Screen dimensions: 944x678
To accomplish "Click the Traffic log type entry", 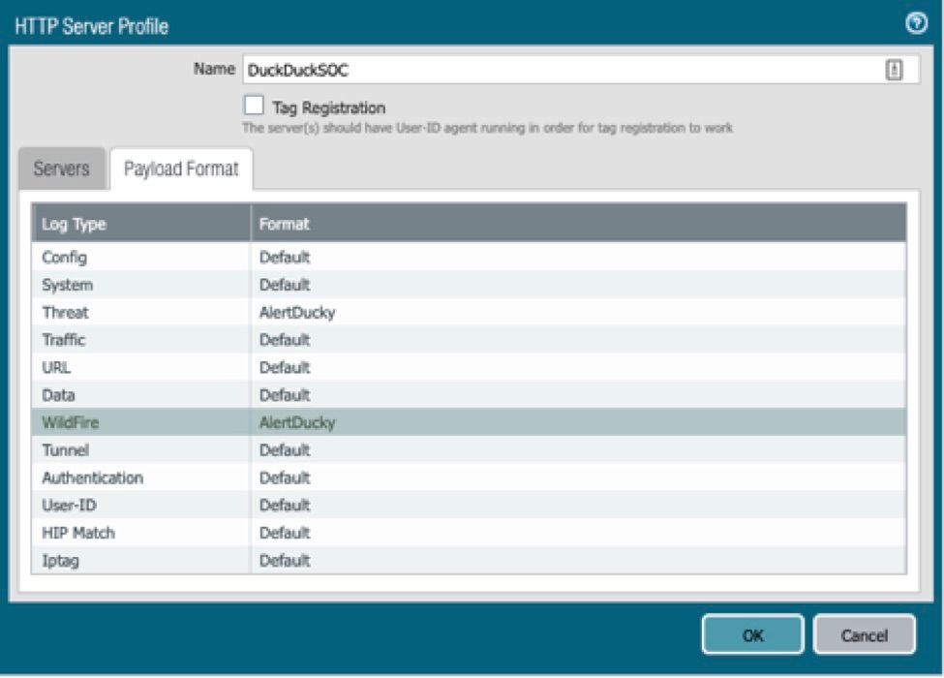I will (64, 340).
